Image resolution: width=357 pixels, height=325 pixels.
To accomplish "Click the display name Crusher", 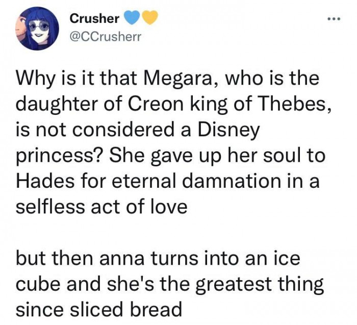I will coord(94,18).
